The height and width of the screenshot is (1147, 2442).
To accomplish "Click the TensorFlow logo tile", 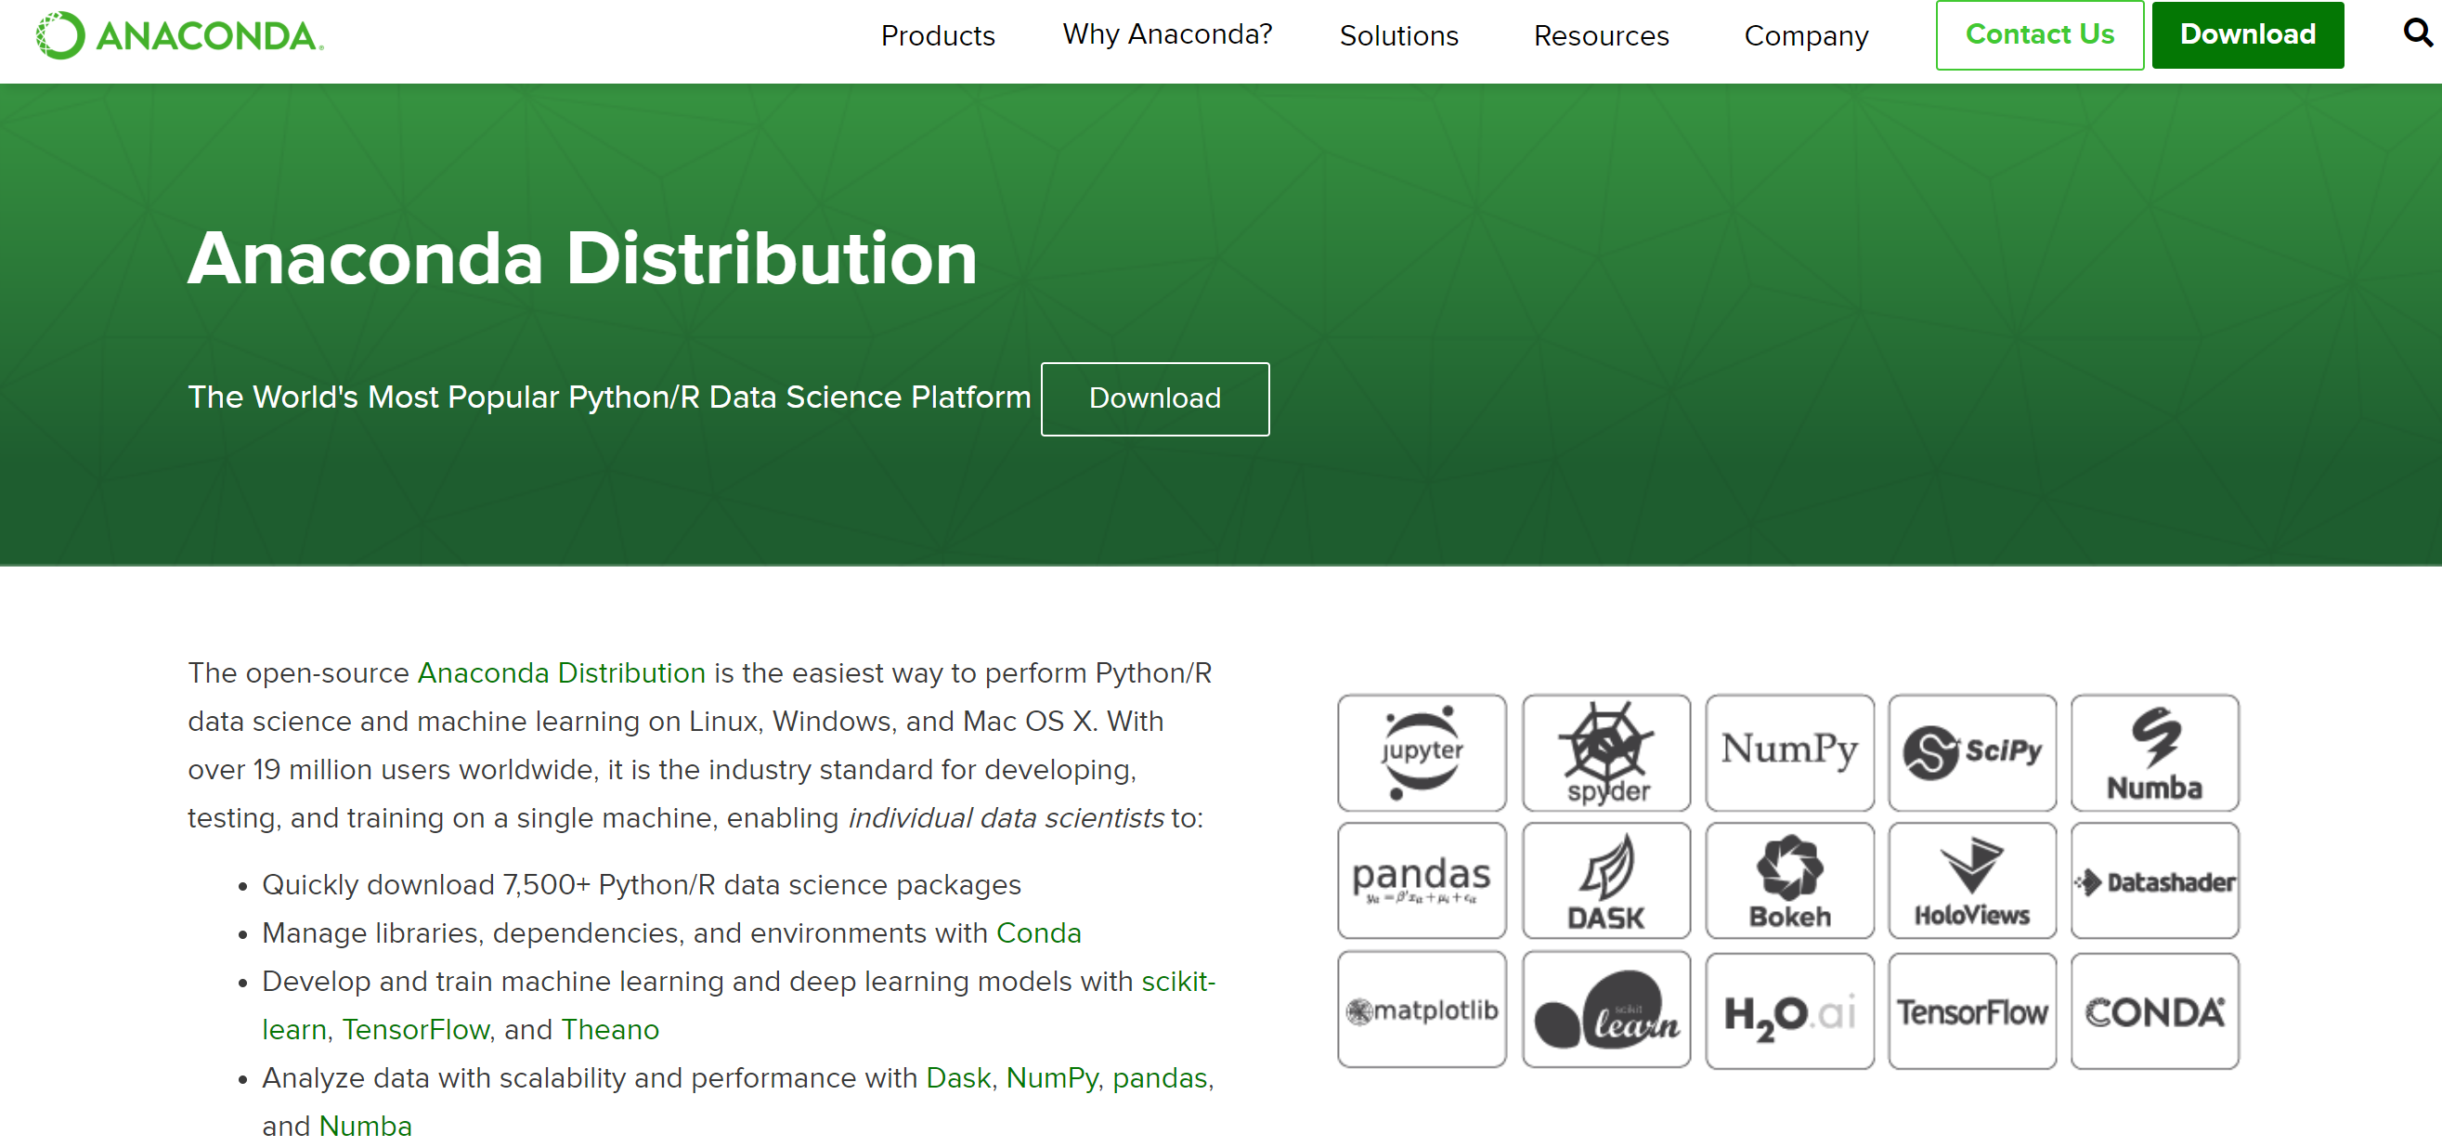I will pyautogui.click(x=1972, y=1010).
